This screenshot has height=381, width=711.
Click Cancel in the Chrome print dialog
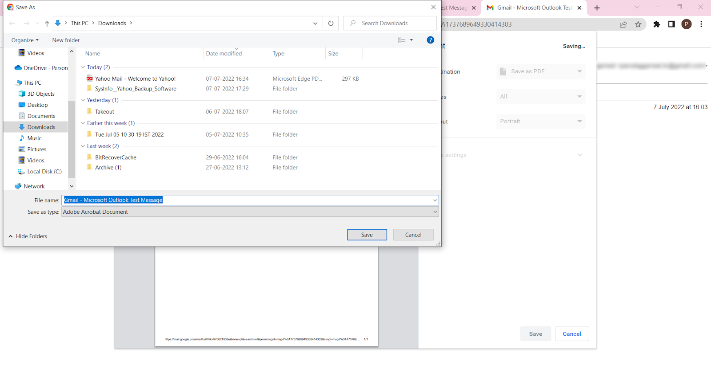click(x=572, y=334)
